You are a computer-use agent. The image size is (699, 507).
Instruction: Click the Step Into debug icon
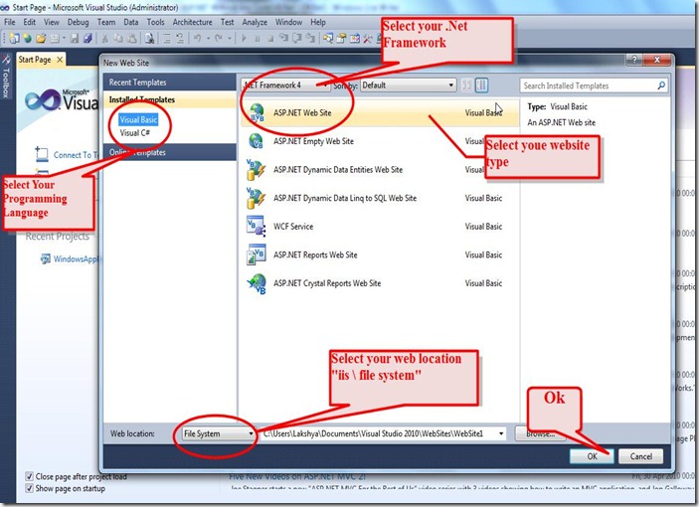tap(283, 39)
